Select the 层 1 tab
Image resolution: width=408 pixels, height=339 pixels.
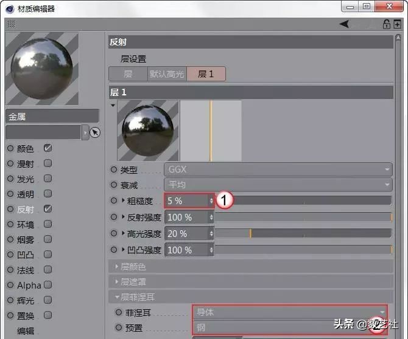coord(206,74)
